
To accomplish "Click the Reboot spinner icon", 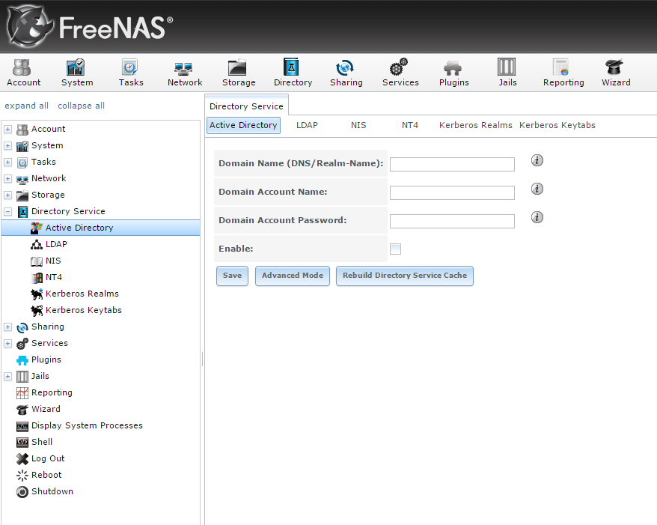I will (x=22, y=475).
